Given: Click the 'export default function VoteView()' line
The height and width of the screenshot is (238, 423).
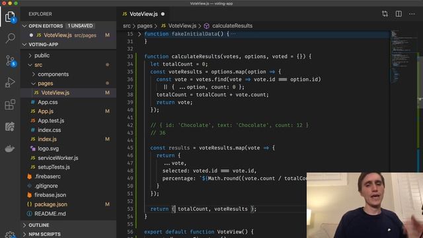Looking at the screenshot, I should (199, 232).
